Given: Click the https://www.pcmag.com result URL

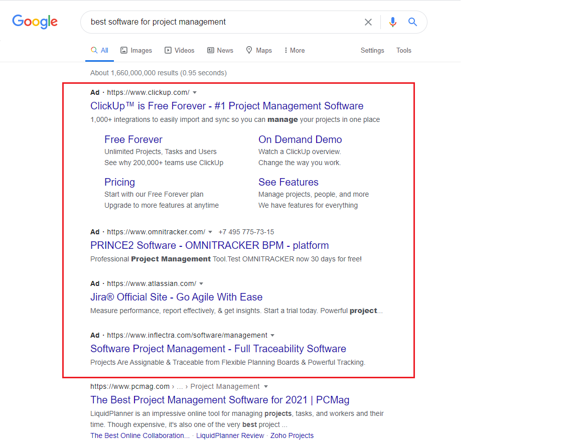Looking at the screenshot, I should click(130, 386).
